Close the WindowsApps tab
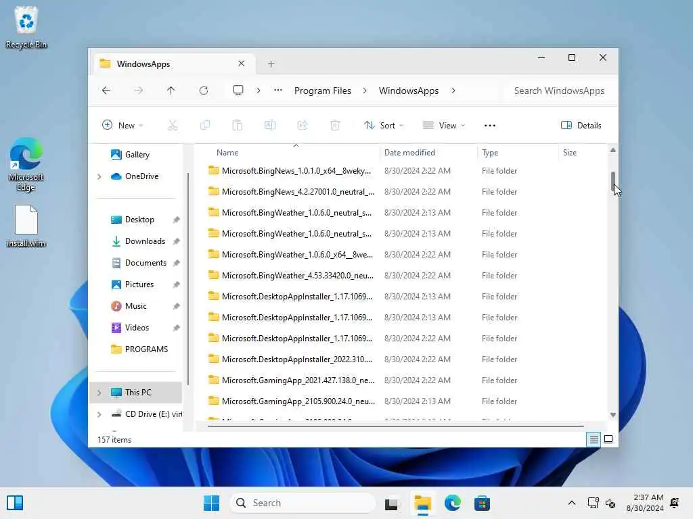The width and height of the screenshot is (693, 519). (242, 64)
